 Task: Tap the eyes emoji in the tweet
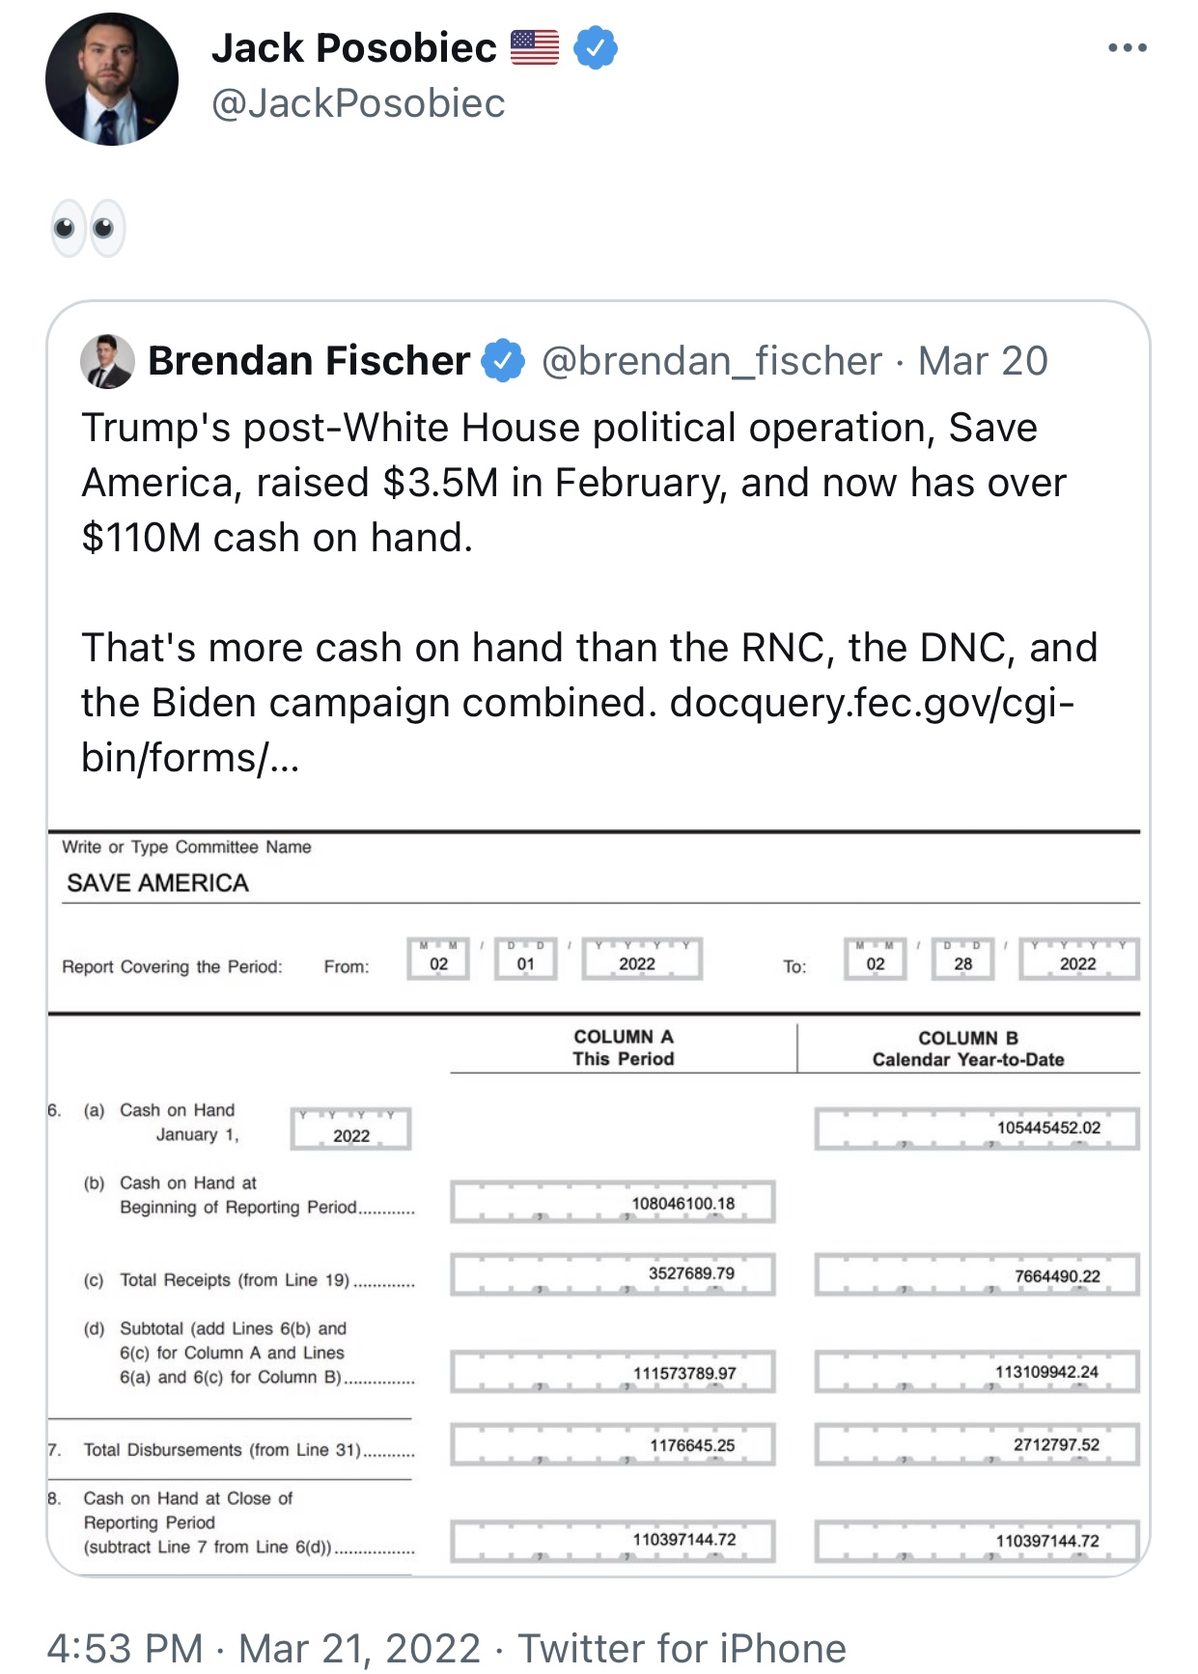pos(89,229)
